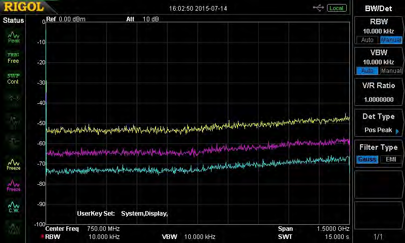Click the Ref 0.00 dBm readout
The image size is (405, 243).
pos(66,19)
